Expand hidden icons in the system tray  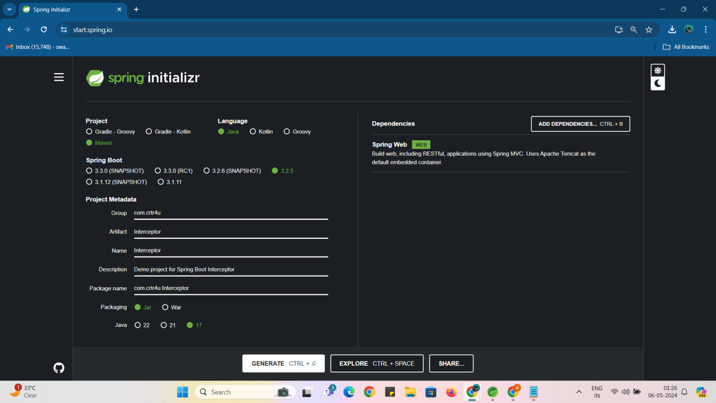578,392
